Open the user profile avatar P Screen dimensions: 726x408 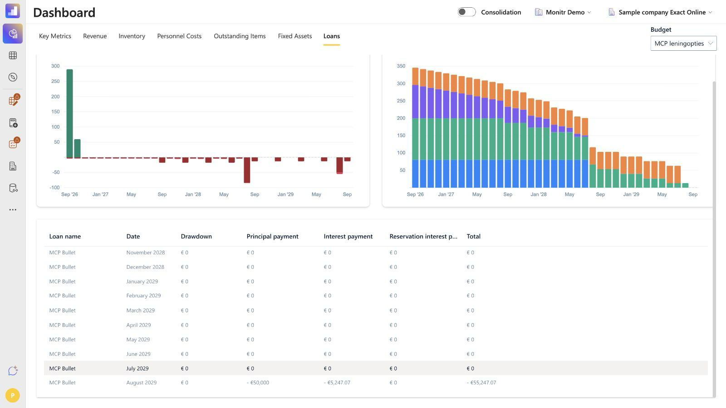13,395
